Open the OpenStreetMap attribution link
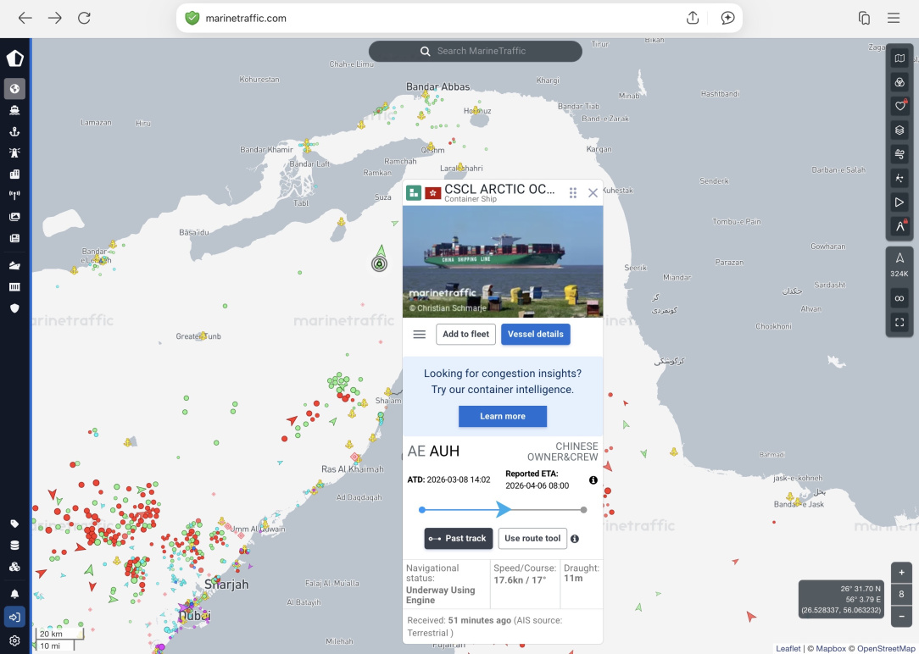Image resolution: width=919 pixels, height=654 pixels. pos(886,648)
